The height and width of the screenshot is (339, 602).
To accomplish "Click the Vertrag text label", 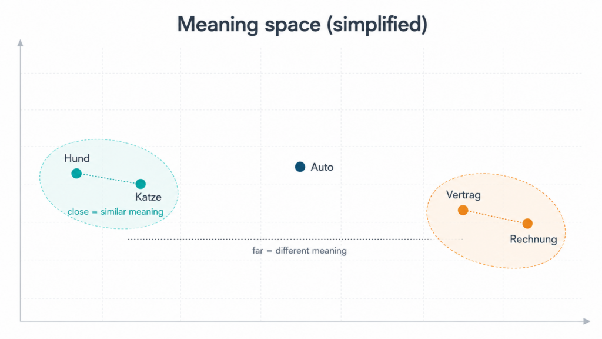I will (463, 195).
